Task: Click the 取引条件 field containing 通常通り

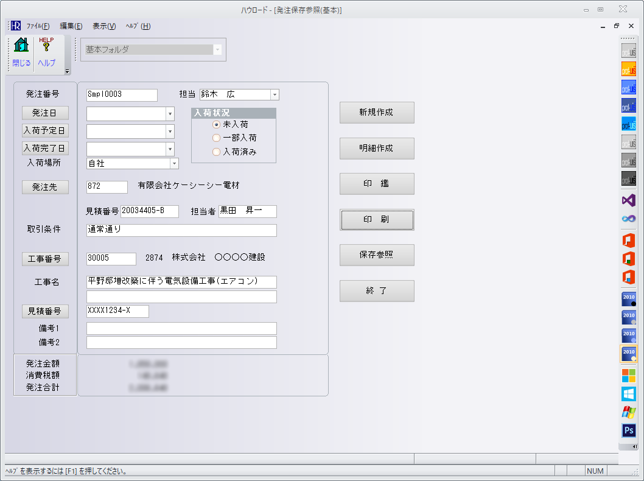Action: tap(181, 230)
